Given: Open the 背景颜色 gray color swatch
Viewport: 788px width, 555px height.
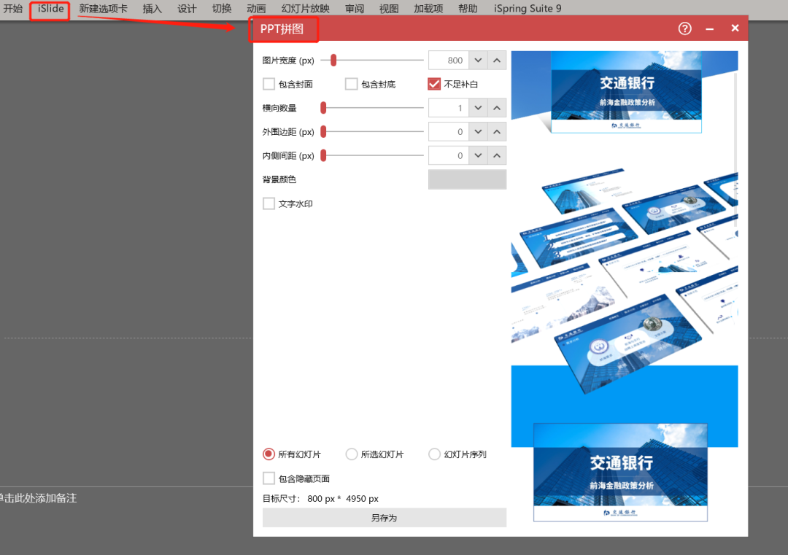Looking at the screenshot, I should [x=468, y=179].
